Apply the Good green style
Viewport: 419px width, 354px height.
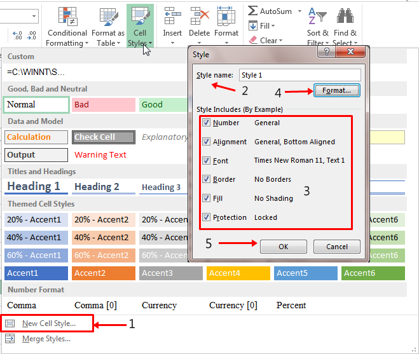pos(163,105)
